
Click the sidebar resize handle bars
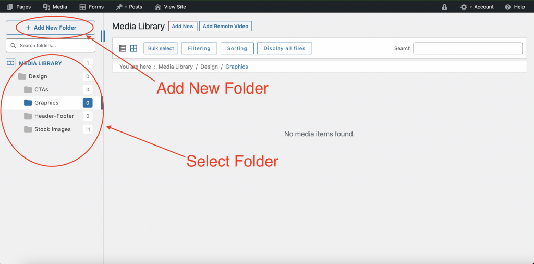click(x=103, y=36)
